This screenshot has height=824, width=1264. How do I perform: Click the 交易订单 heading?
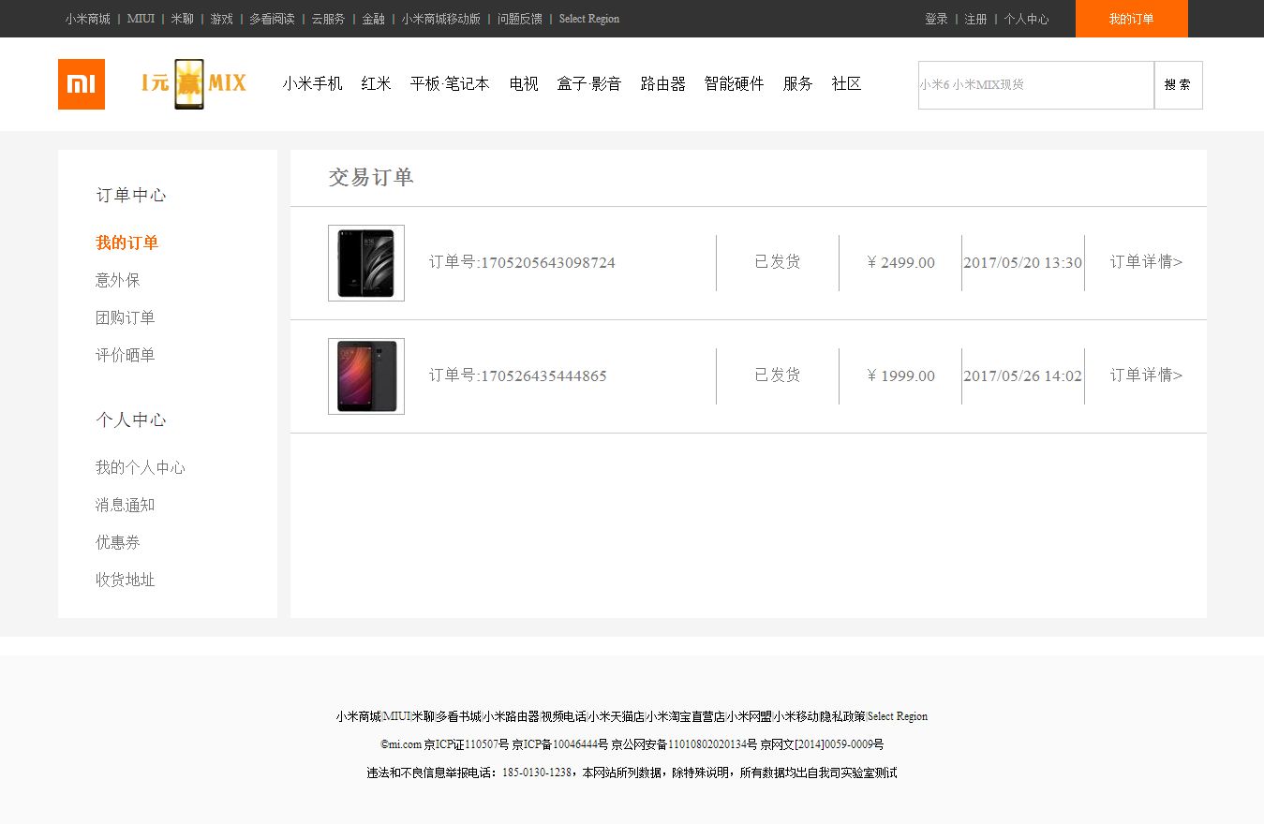(x=371, y=177)
